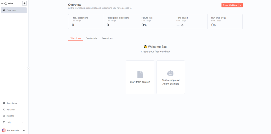The width and height of the screenshot is (271, 134).
Task: Click the robot AI Agent icon
Action: click(171, 73)
